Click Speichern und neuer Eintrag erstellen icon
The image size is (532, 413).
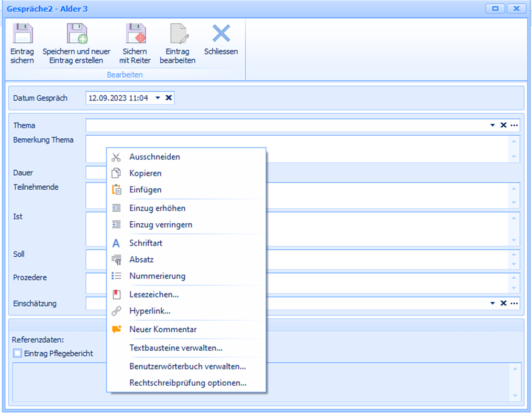coord(76,34)
